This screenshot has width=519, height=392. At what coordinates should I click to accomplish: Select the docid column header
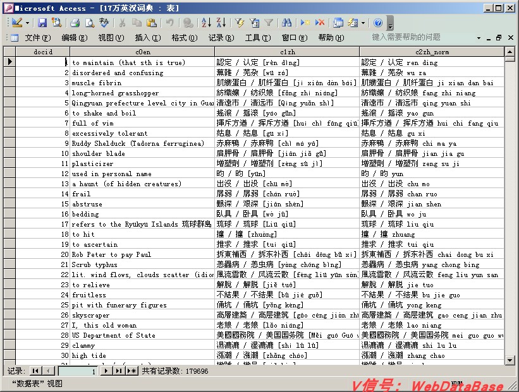(x=43, y=52)
